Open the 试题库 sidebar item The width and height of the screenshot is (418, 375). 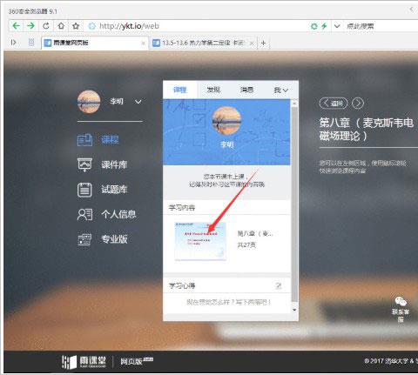pyautogui.click(x=102, y=190)
